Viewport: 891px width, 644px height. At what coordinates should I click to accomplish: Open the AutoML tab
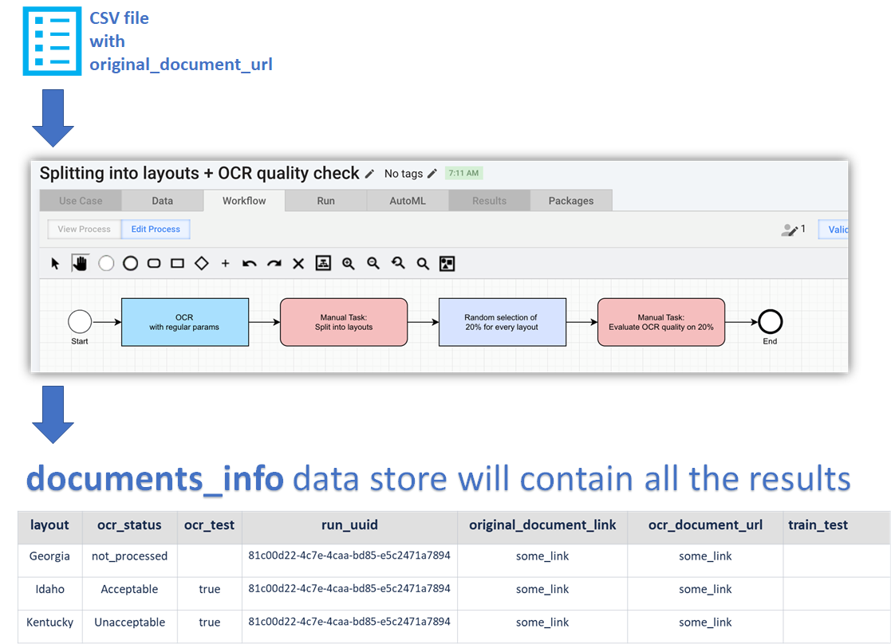click(408, 201)
